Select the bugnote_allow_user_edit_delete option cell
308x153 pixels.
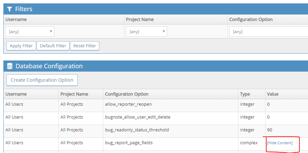click(137, 117)
